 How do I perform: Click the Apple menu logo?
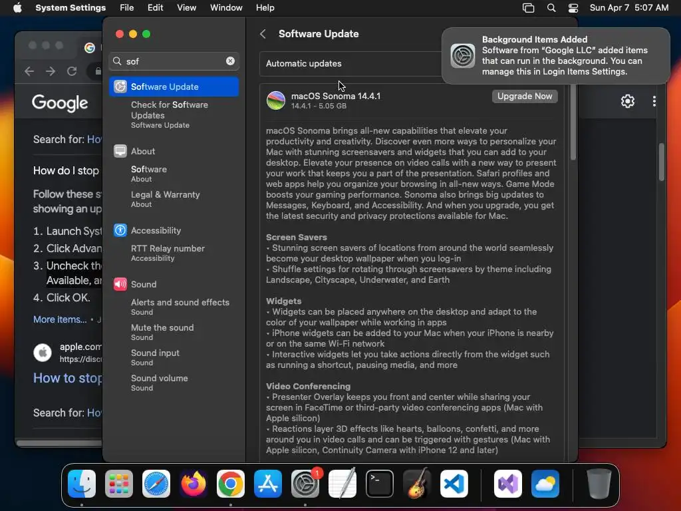click(17, 8)
